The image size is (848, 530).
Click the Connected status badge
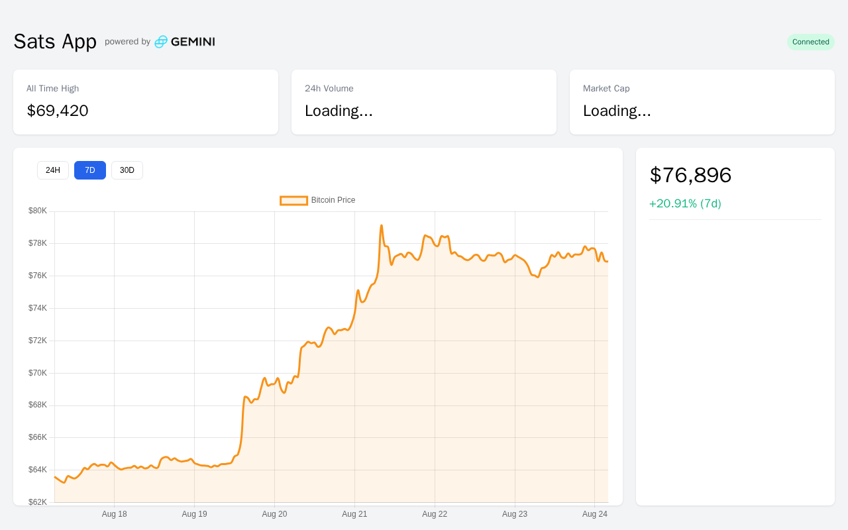tap(811, 42)
